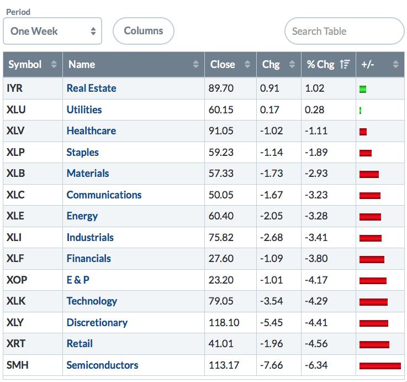Click the Healthcare link
The width and height of the screenshot is (407, 382).
[91, 130]
